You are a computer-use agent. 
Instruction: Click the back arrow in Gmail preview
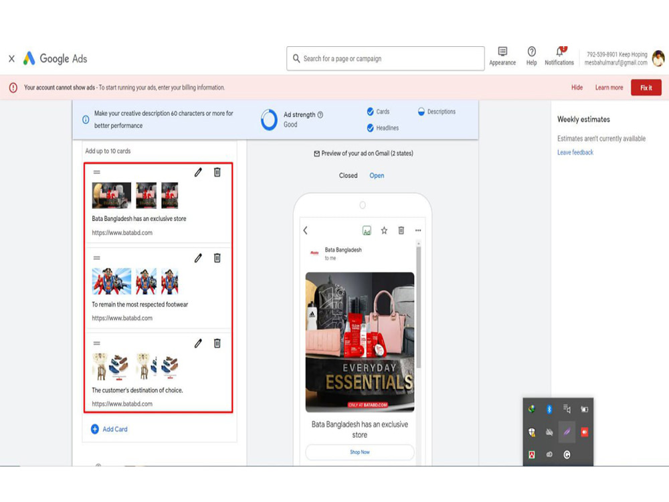pos(306,230)
